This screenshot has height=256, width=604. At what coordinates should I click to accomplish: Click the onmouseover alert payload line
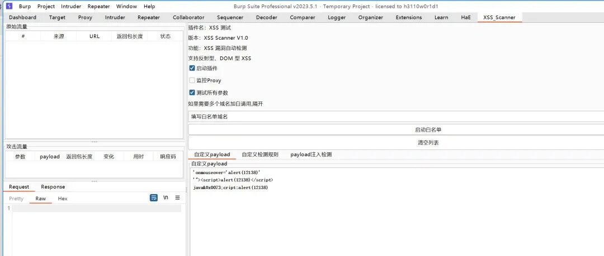[226, 172]
